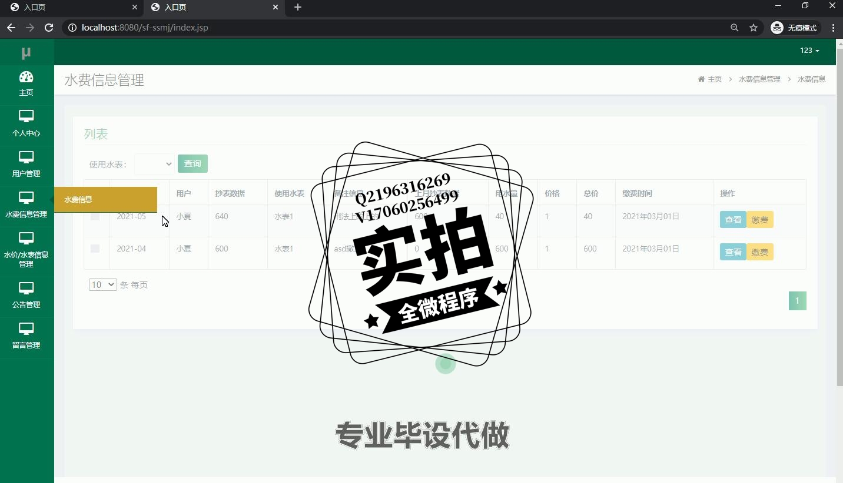Open 公告管理 in the sidebar
Viewport: 843px width, 483px height.
coord(26,296)
